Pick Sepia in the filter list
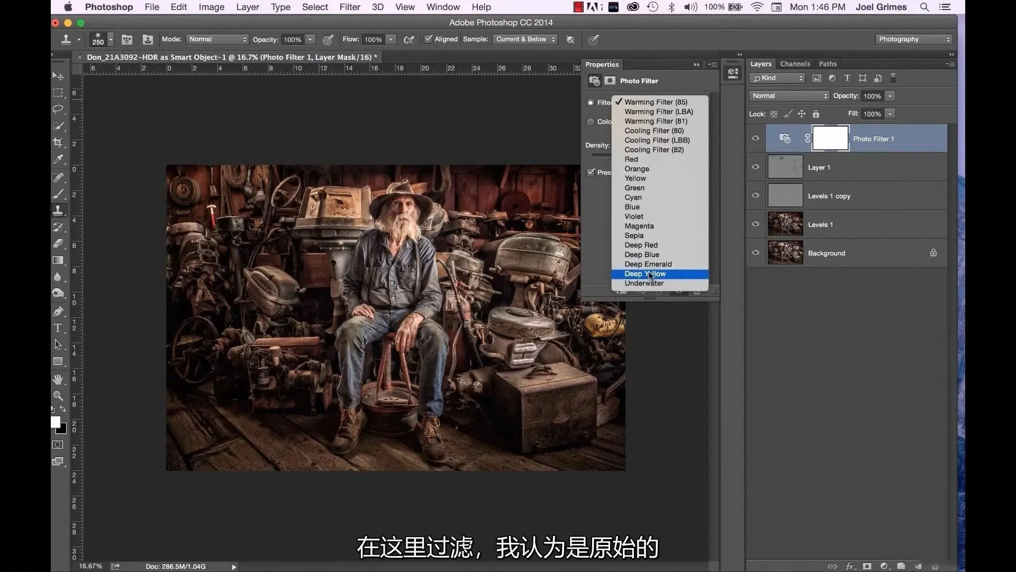 click(x=634, y=236)
